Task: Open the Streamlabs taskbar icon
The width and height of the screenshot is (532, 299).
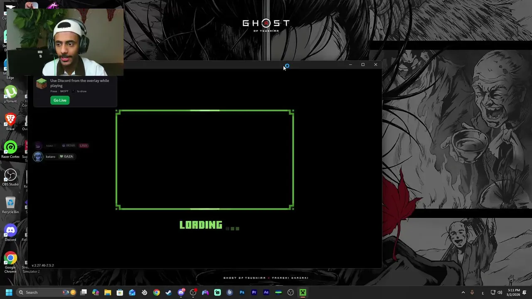Action: click(x=217, y=292)
